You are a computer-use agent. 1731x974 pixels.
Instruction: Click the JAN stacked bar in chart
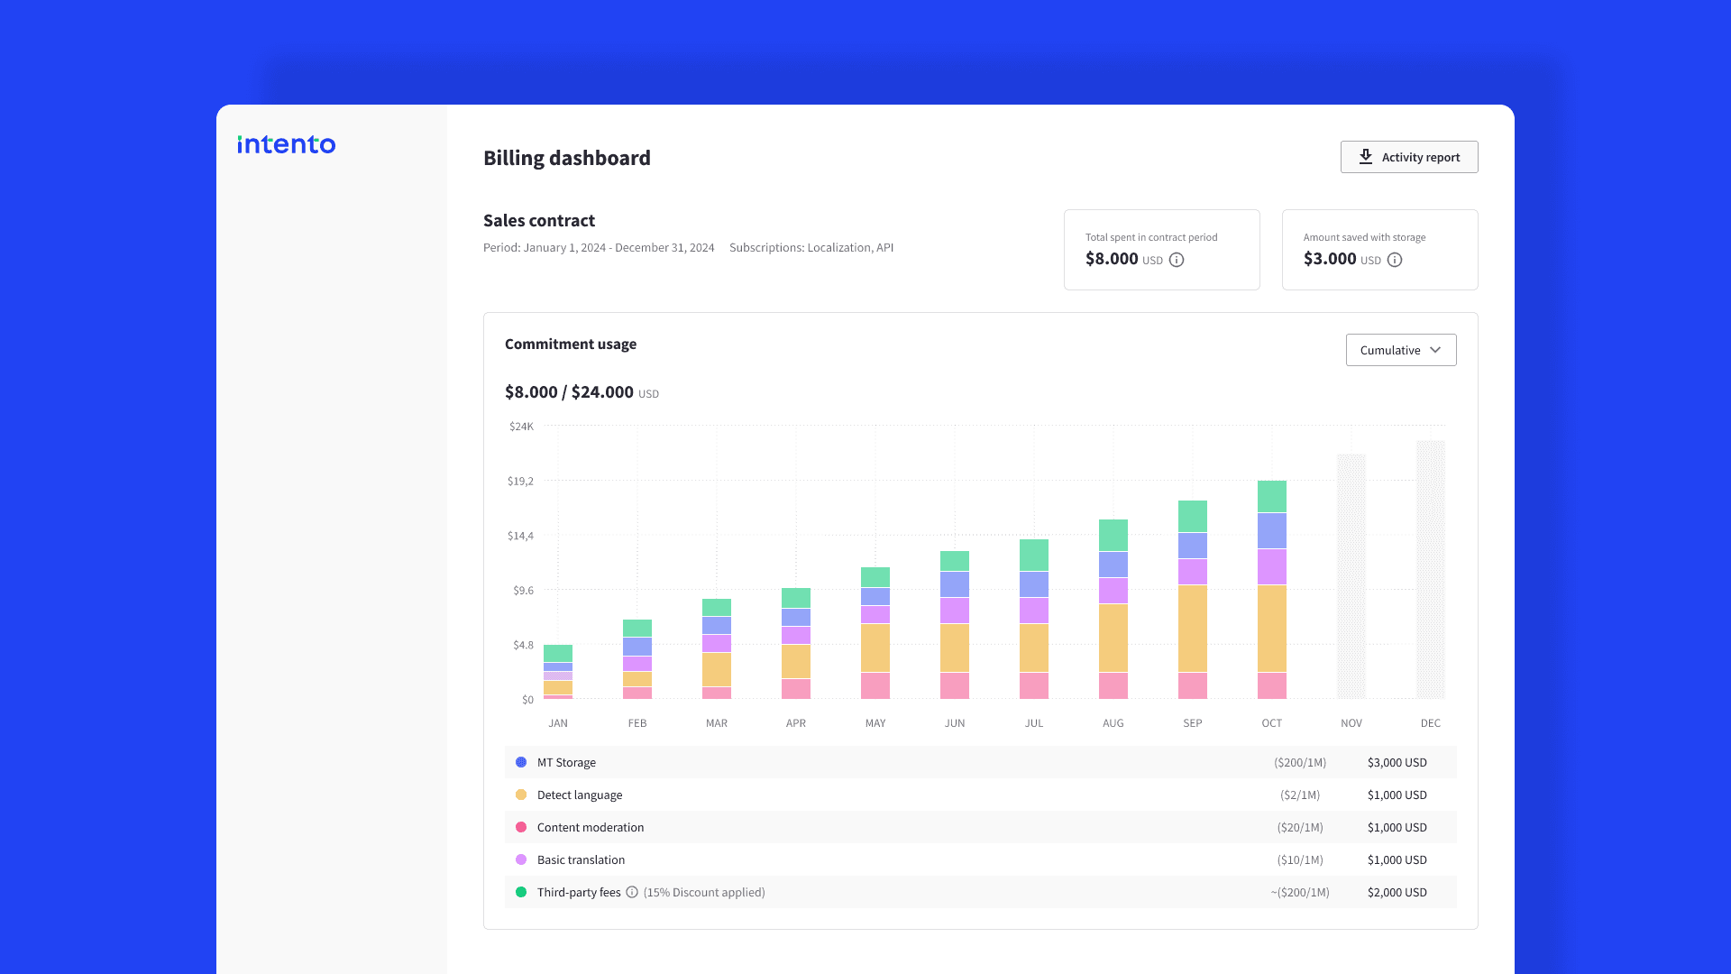pos(558,672)
